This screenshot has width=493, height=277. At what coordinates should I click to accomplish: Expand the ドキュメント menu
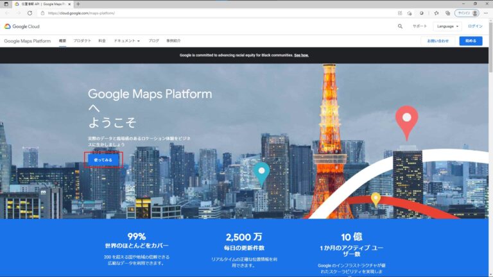[x=126, y=41]
